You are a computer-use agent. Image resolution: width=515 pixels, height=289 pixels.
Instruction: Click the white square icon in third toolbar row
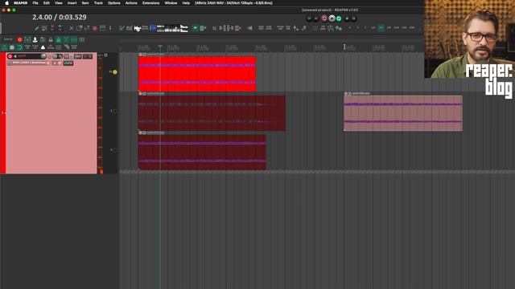(12, 47)
